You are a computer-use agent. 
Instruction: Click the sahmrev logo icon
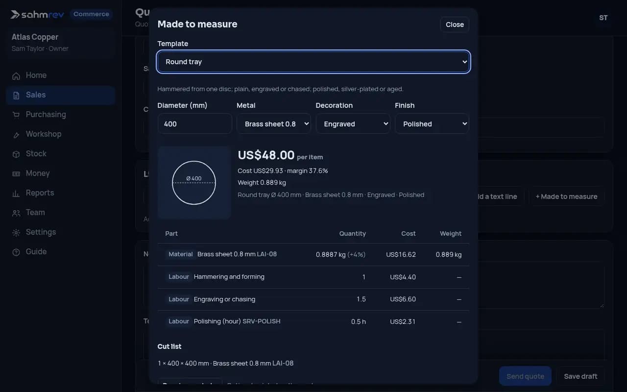point(15,15)
